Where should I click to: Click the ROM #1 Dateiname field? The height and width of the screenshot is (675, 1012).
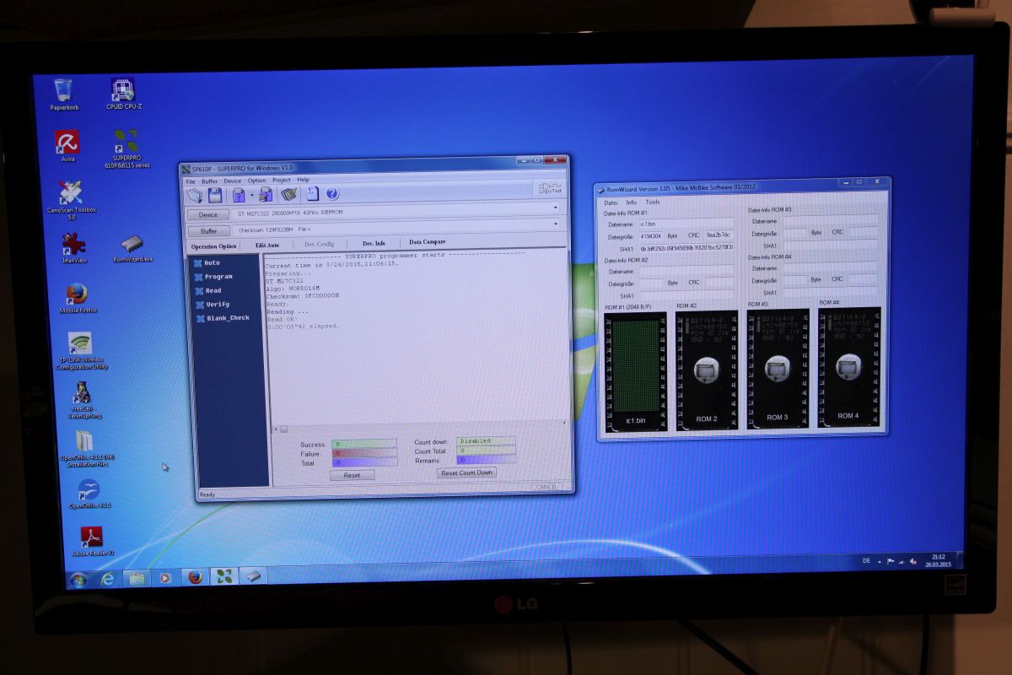(685, 224)
